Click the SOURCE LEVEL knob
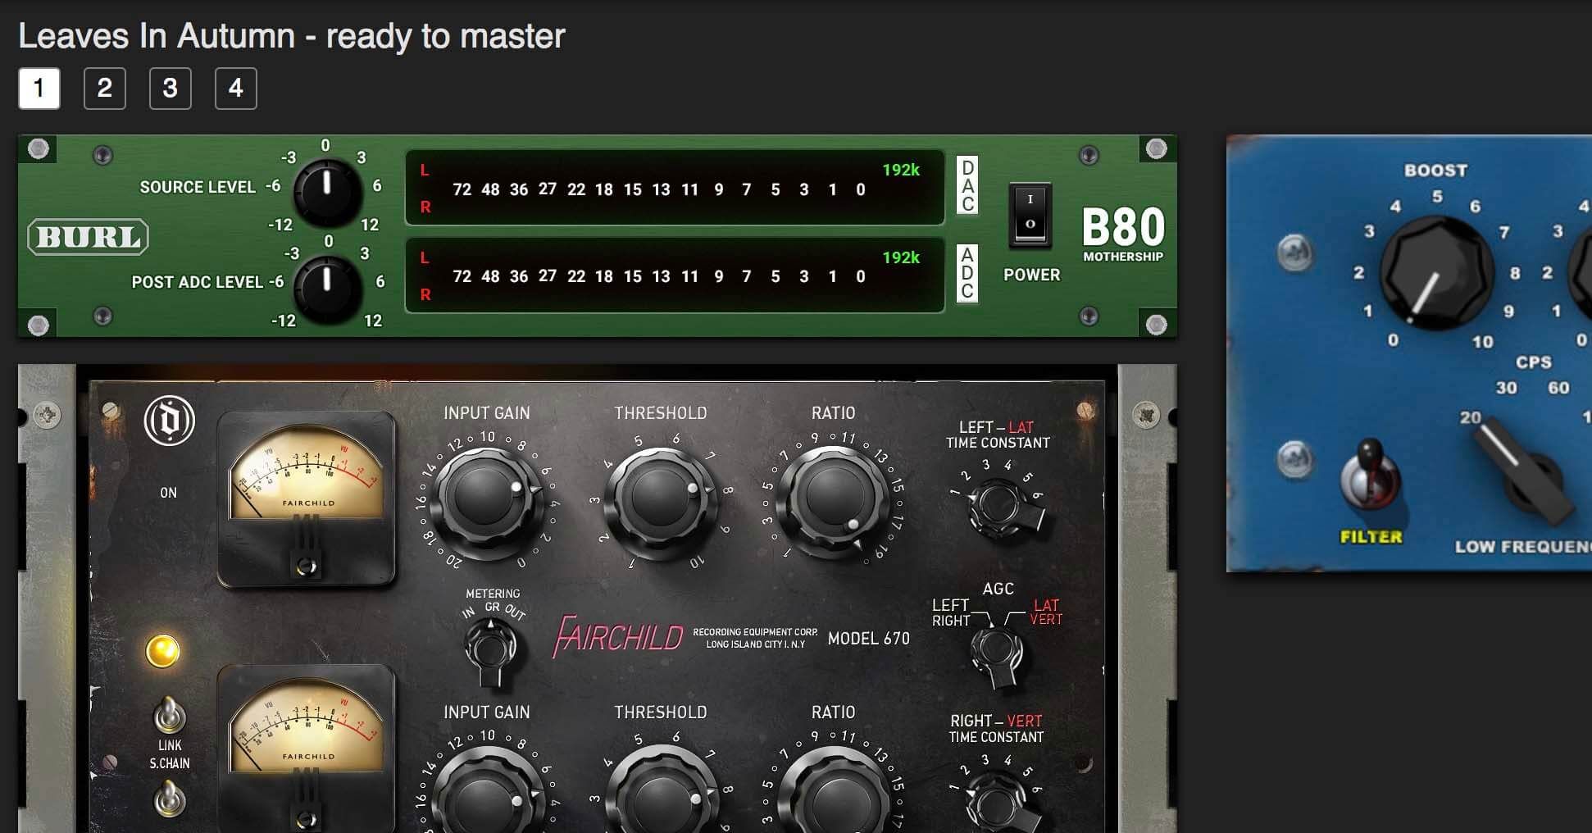This screenshot has width=1592, height=833. pyautogui.click(x=327, y=191)
